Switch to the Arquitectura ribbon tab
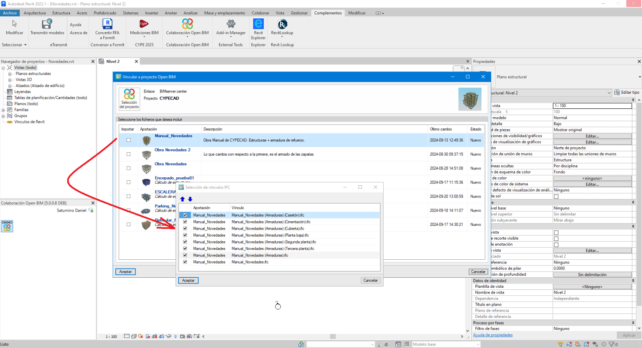Viewport: 642px width, 348px height. click(x=35, y=13)
